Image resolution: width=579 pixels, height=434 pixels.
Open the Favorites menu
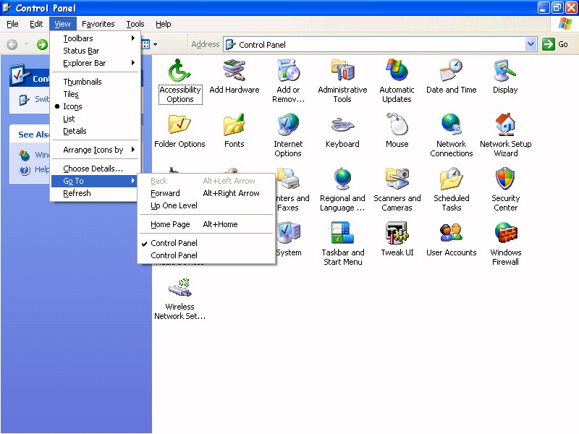pyautogui.click(x=98, y=24)
